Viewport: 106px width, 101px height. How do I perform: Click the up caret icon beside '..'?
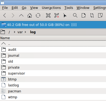point(4,44)
